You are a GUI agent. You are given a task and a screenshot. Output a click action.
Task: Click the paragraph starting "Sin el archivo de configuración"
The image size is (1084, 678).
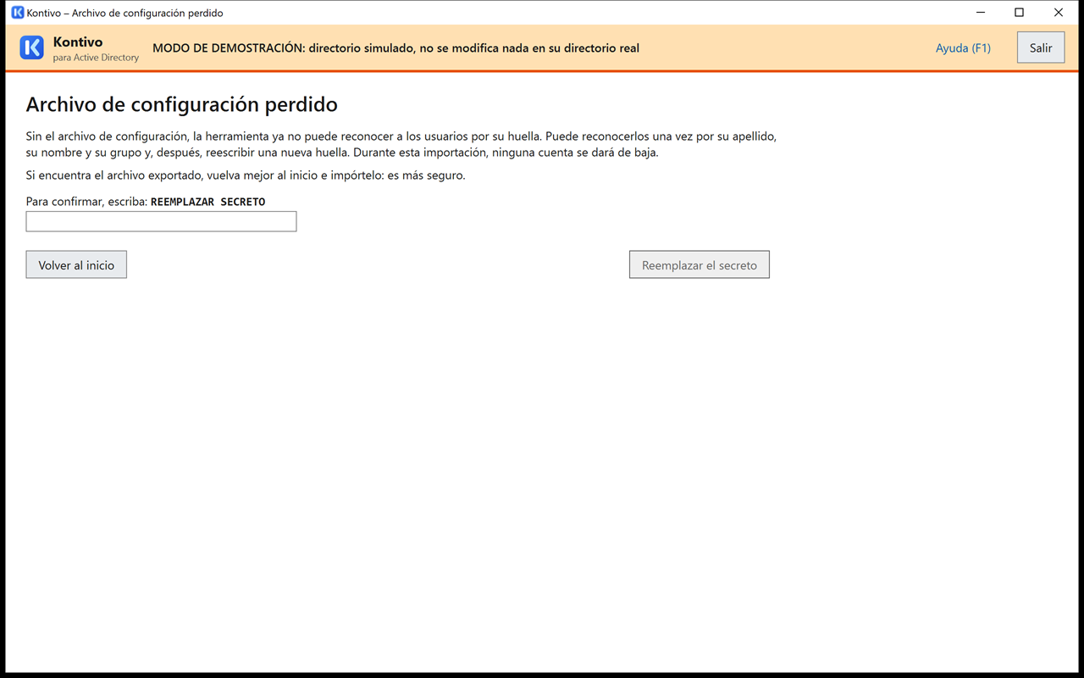[401, 144]
